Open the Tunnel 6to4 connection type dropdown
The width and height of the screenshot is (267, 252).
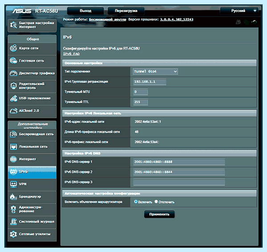[155, 72]
